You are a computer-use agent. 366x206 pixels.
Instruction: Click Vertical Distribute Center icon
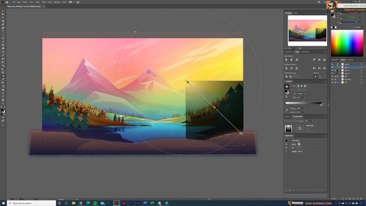pyautogui.click(x=291, y=68)
